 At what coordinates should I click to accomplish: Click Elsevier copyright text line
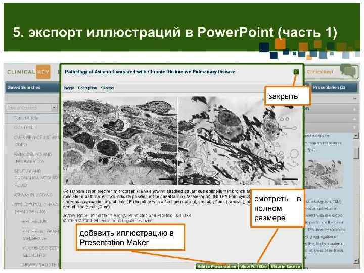point(108,221)
